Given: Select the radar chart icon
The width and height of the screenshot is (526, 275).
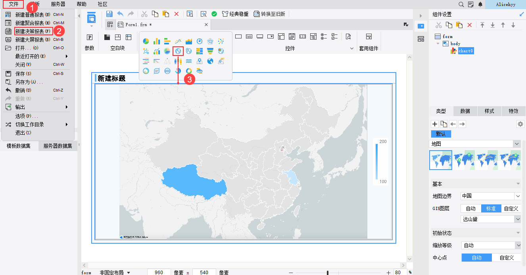Looking at the screenshot, I should pos(210,41).
